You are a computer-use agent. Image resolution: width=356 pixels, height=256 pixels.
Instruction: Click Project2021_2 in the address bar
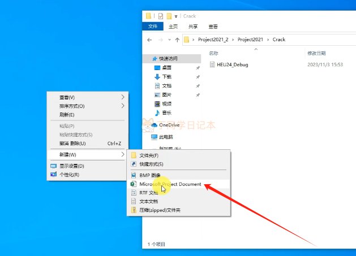pyautogui.click(x=213, y=40)
